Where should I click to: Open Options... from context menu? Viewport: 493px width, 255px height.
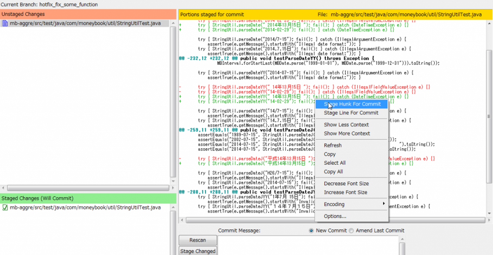pos(335,216)
